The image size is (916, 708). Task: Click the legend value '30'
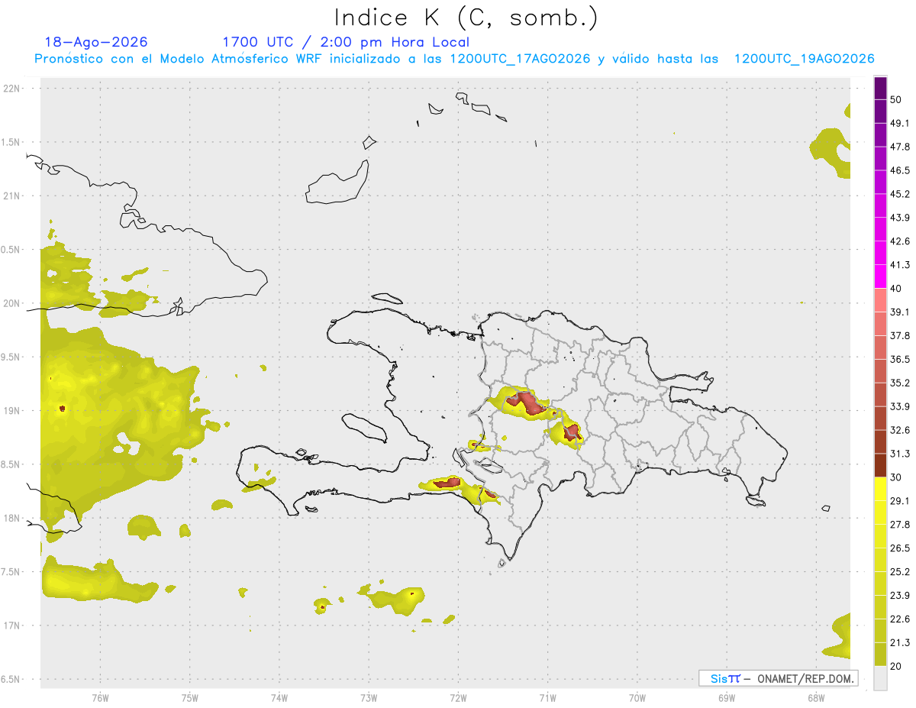896,477
